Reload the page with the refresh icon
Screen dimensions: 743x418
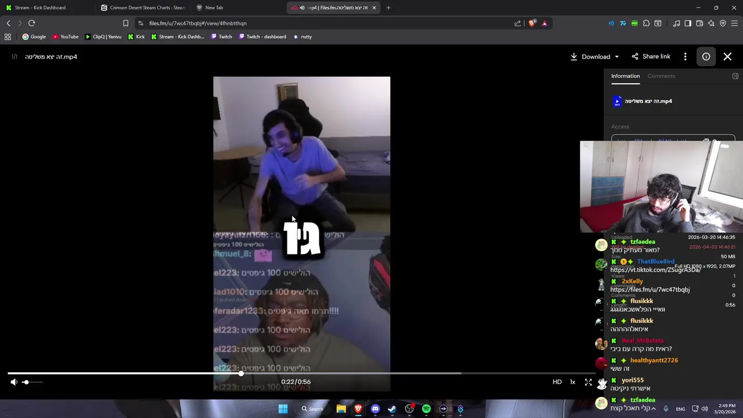(31, 23)
